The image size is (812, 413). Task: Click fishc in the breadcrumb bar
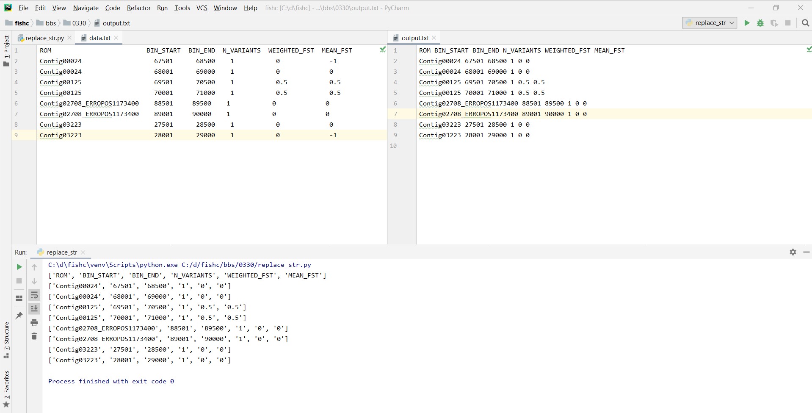pos(17,23)
